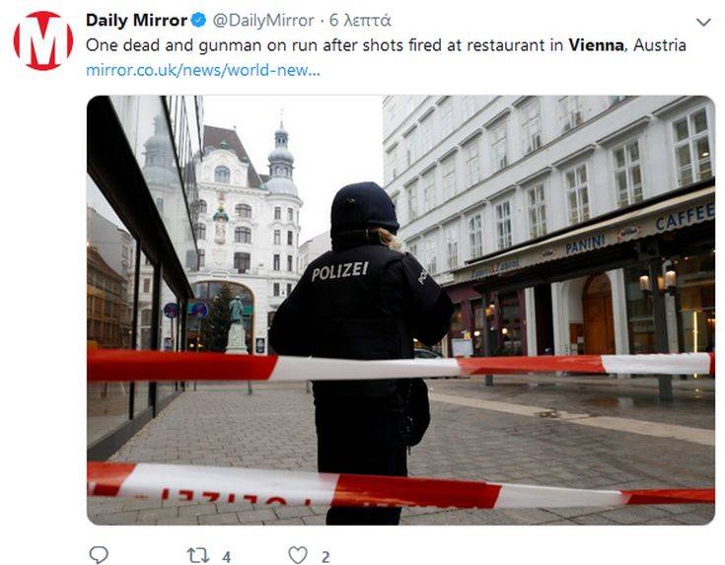Viewport: 725px width, 565px height.
Task: Reply using the speech bubble icon
Action: click(99, 554)
